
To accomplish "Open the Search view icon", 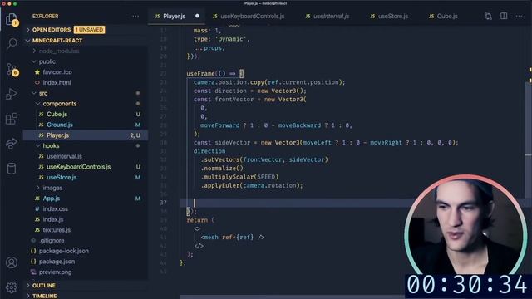I will coord(12,43).
